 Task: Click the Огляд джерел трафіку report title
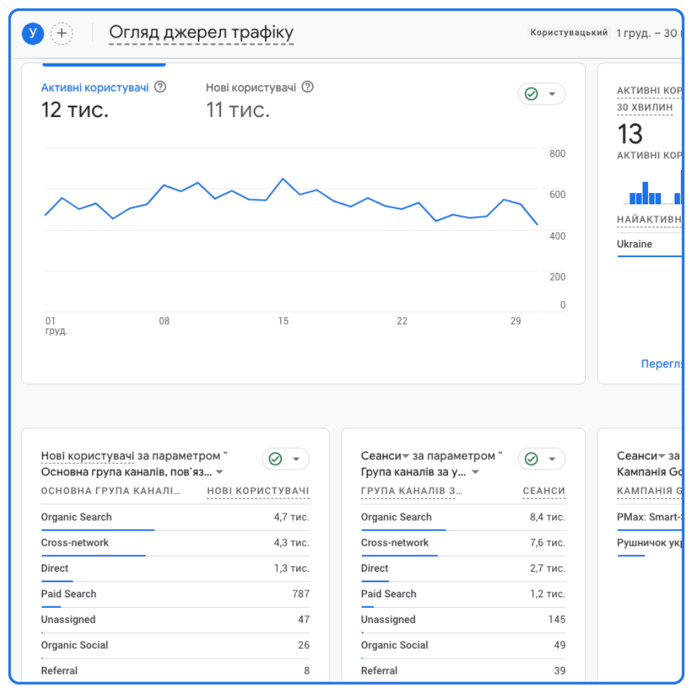(201, 33)
